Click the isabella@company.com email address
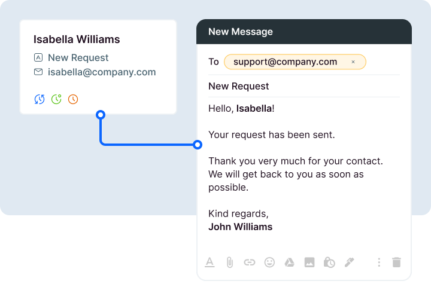The width and height of the screenshot is (431, 287). tap(102, 72)
